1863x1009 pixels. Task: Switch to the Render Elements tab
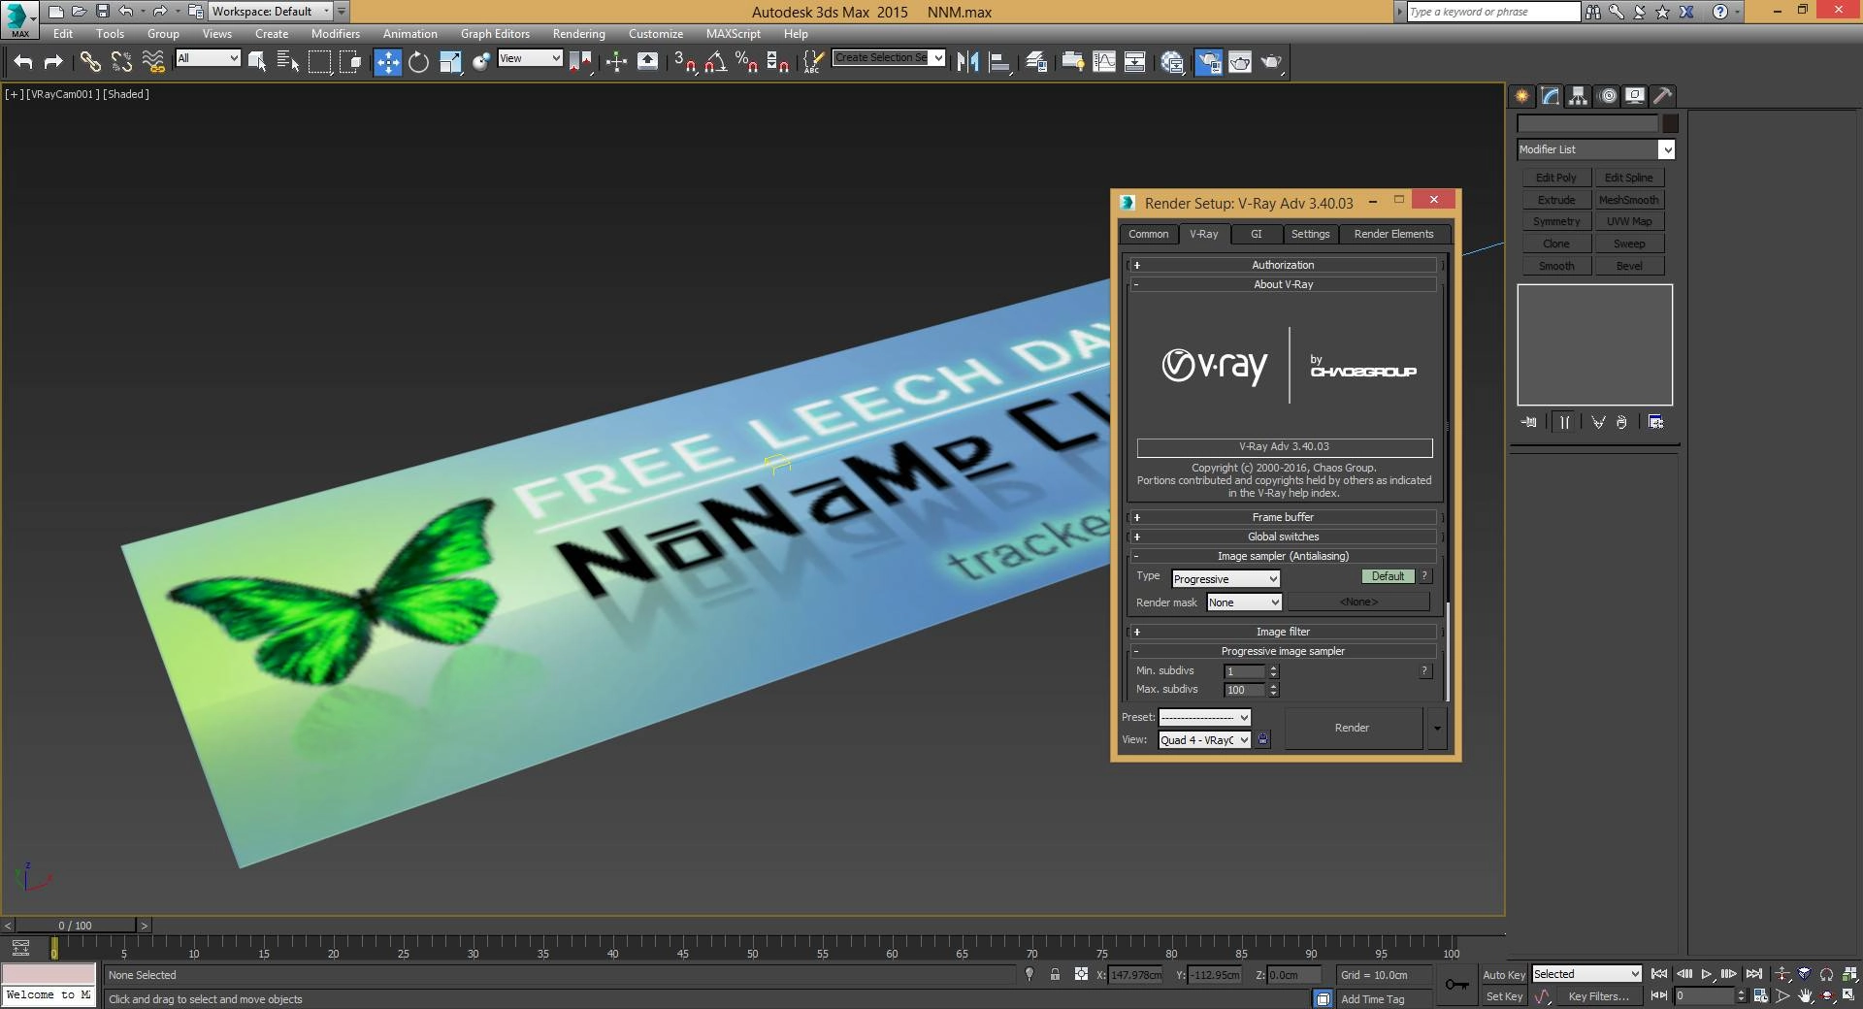(x=1393, y=234)
